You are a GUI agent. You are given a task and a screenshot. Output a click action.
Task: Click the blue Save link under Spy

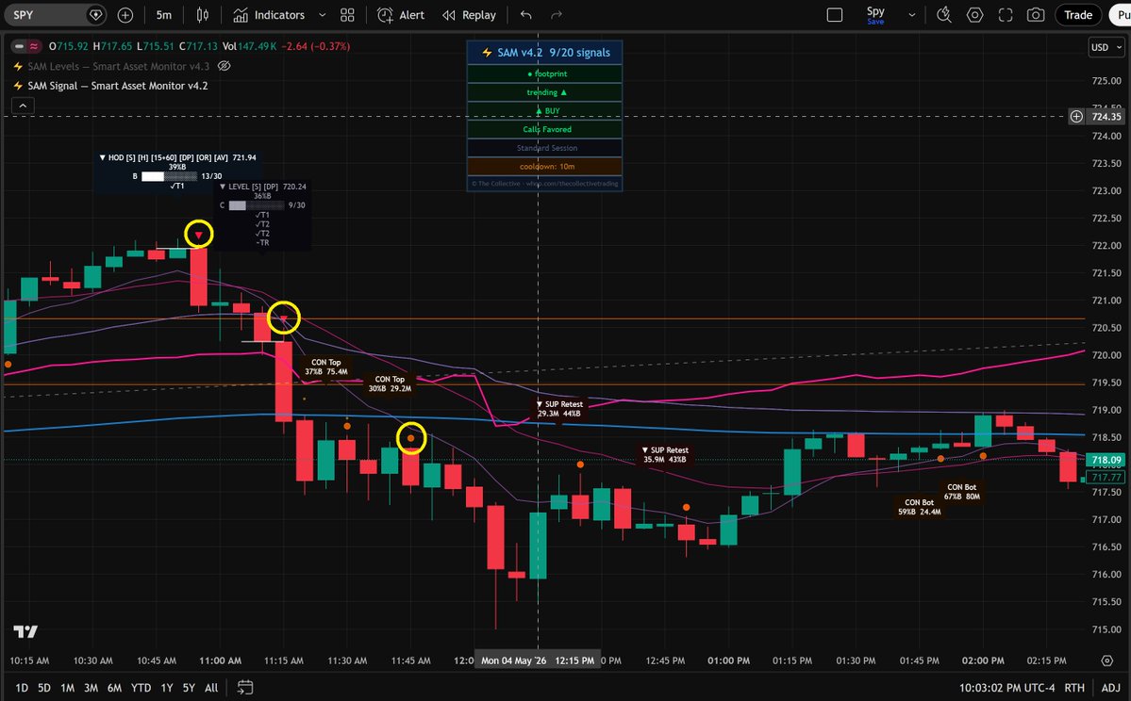pos(875,22)
